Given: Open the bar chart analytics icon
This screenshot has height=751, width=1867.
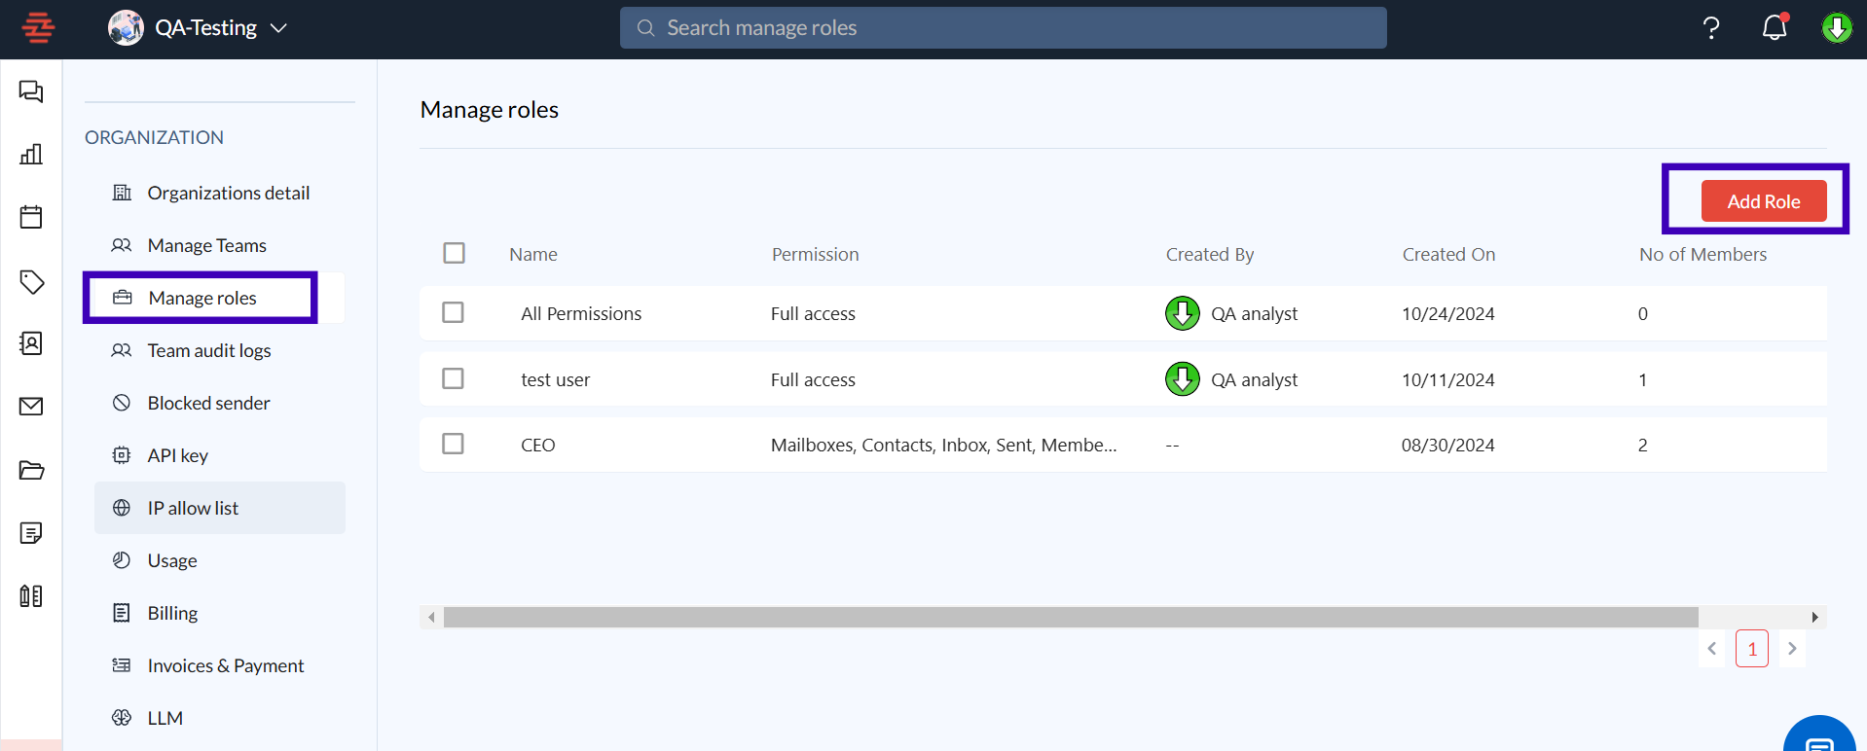Looking at the screenshot, I should coord(31,155).
